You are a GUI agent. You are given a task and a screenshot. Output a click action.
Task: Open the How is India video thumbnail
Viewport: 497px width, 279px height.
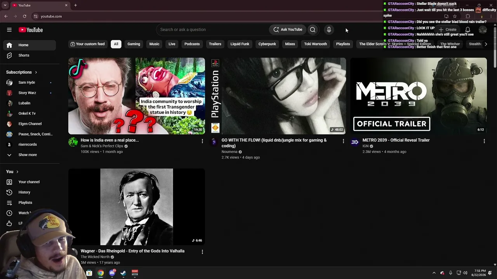(x=137, y=96)
